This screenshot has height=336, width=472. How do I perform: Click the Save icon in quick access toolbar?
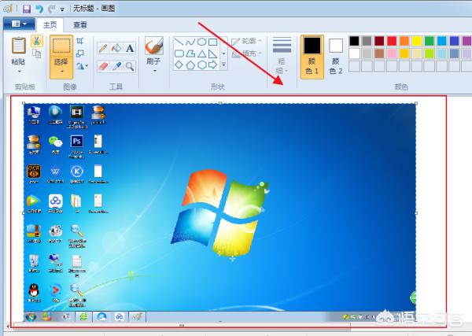[x=26, y=9]
